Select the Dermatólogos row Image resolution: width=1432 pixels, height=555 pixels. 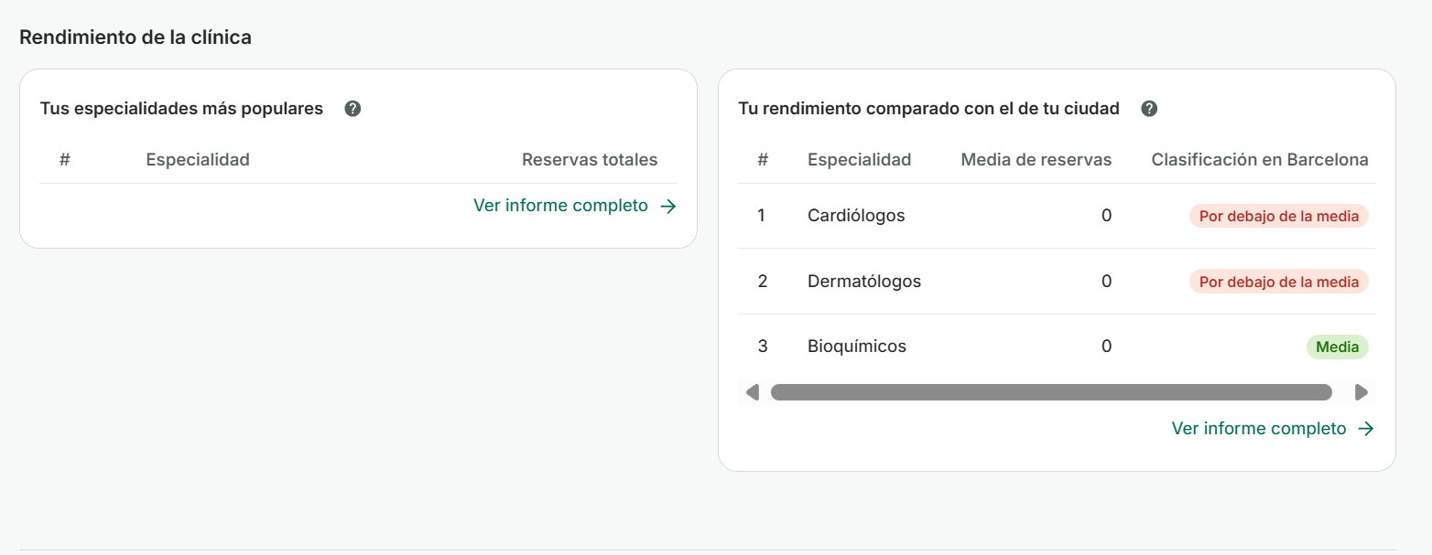click(x=864, y=282)
